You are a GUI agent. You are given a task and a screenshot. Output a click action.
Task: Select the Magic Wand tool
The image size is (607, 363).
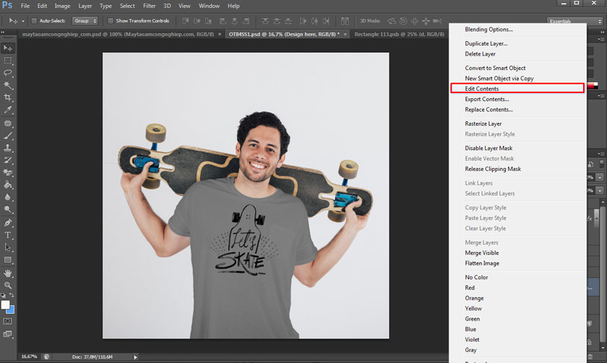coord(8,85)
